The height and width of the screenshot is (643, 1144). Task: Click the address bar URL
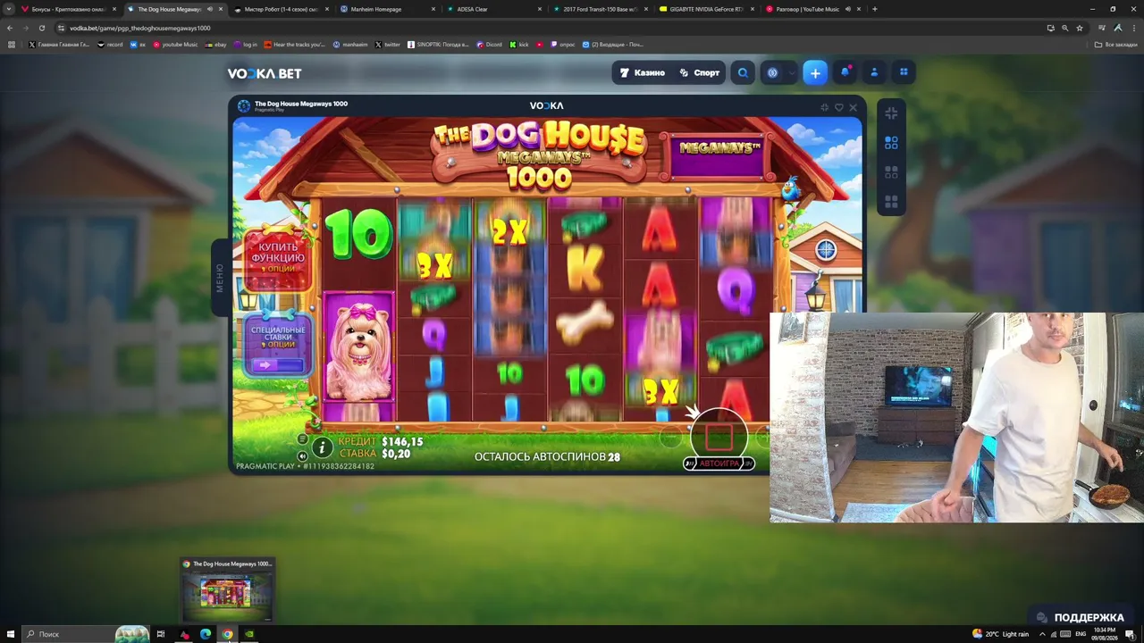point(140,28)
